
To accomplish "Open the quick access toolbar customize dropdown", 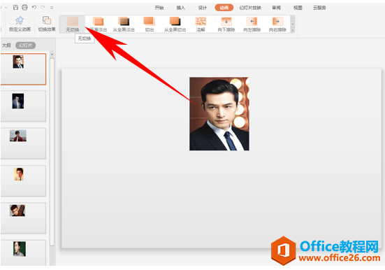I will pos(52,8).
